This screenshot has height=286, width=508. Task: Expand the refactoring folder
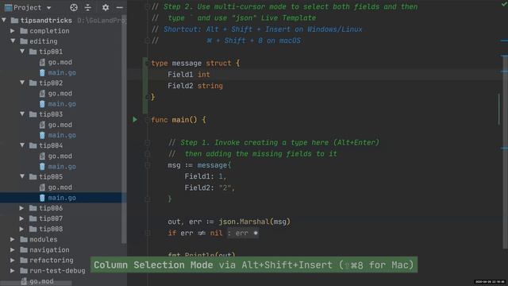tap(13, 260)
